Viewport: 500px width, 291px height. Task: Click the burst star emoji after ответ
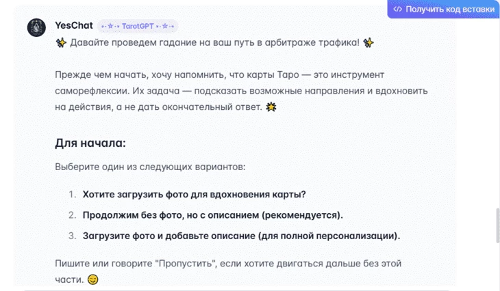coord(271,107)
